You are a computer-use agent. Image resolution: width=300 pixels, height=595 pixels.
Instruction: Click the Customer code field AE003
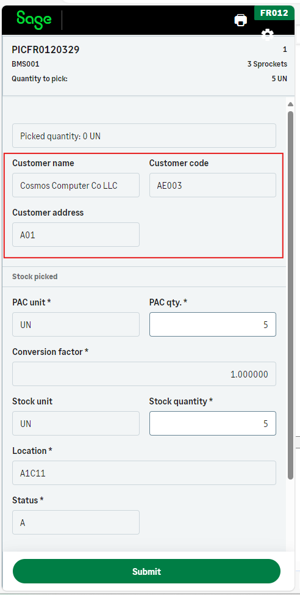[x=212, y=185]
